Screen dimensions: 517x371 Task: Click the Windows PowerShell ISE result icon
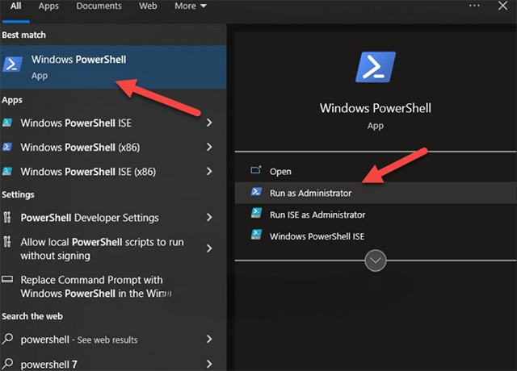[7, 123]
